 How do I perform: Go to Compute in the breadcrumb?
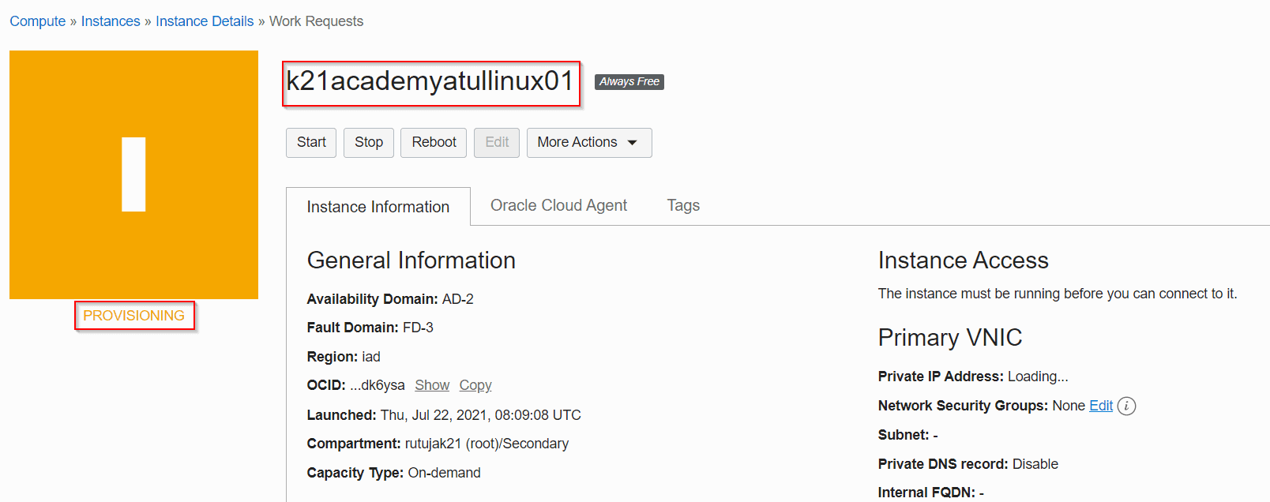tap(37, 21)
